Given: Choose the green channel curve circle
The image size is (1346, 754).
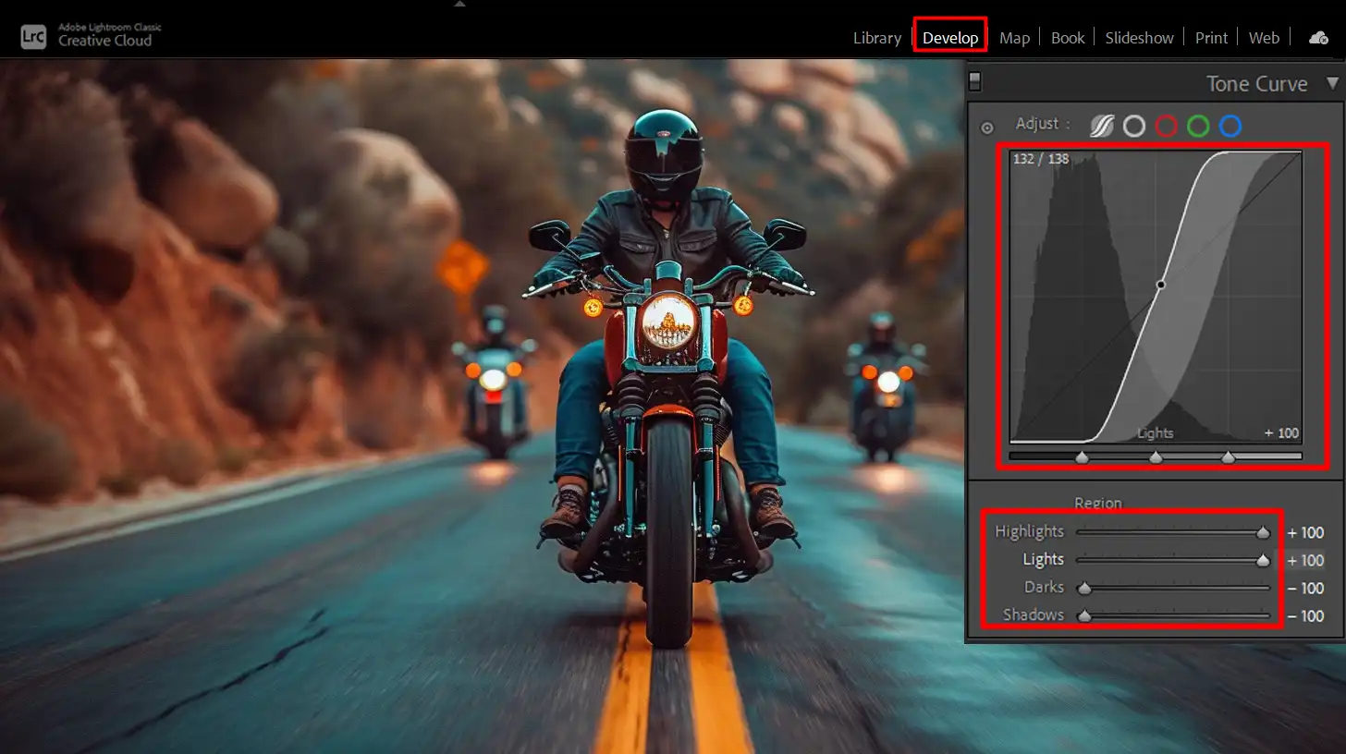Looking at the screenshot, I should pyautogui.click(x=1198, y=126).
